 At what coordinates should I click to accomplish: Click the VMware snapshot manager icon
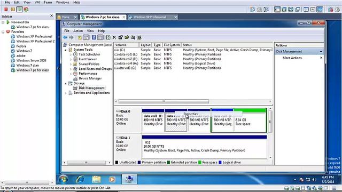click(266, 10)
